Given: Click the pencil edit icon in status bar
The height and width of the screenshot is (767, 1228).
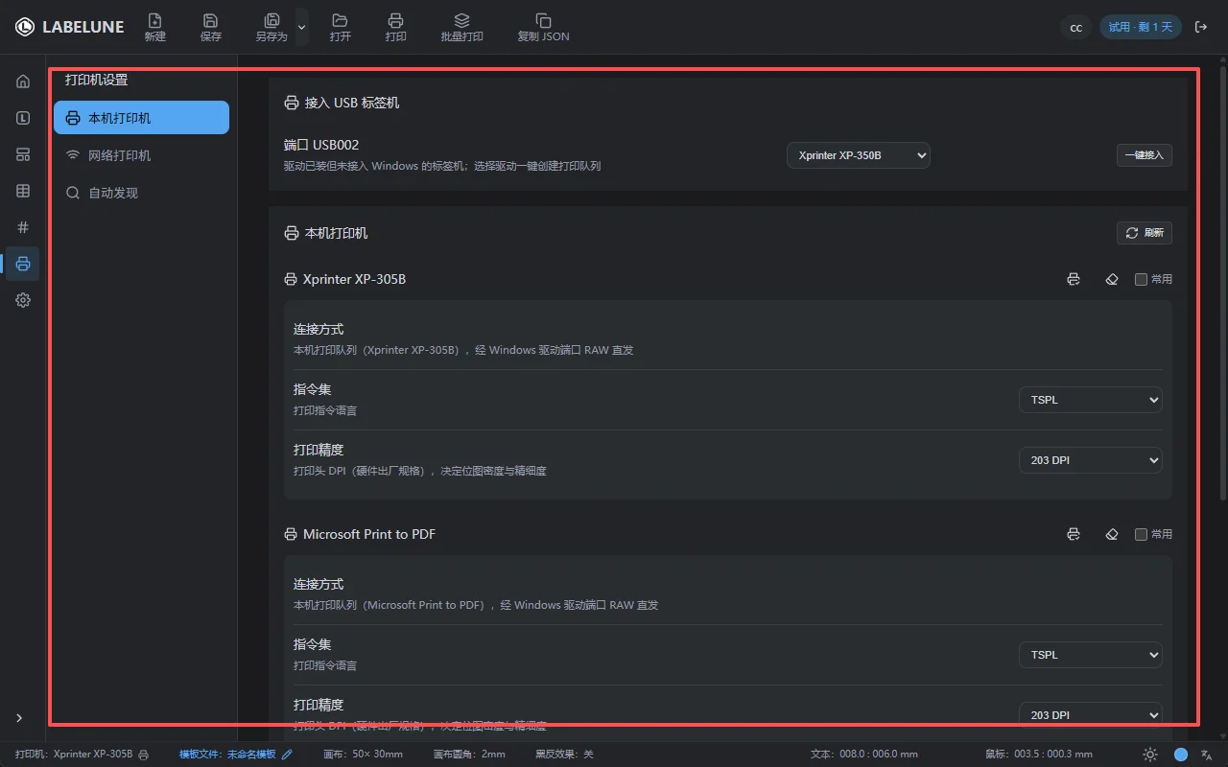Looking at the screenshot, I should 287,755.
